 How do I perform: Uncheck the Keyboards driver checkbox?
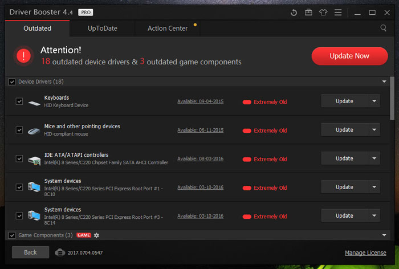(19, 101)
